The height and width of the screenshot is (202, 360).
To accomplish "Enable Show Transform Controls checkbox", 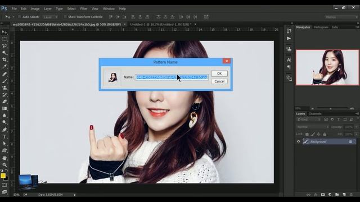I will tap(65, 17).
